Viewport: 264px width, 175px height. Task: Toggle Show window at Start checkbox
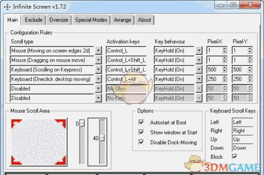pyautogui.click(x=142, y=132)
